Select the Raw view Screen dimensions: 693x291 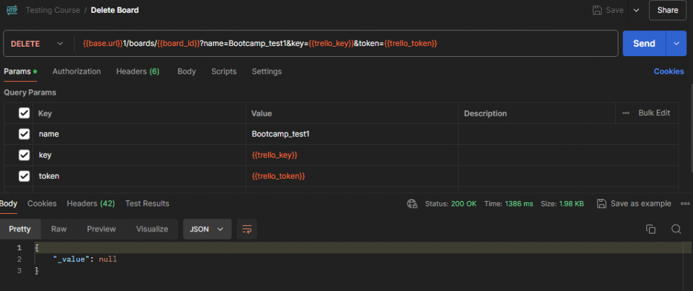point(59,229)
